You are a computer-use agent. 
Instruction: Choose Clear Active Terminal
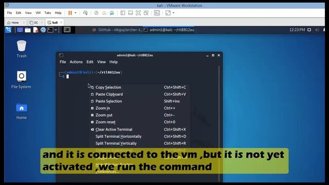139,129
